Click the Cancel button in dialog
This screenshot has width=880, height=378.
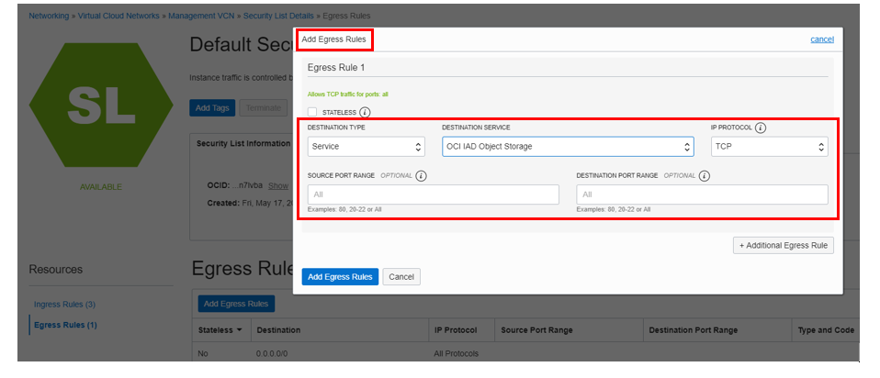click(x=401, y=276)
